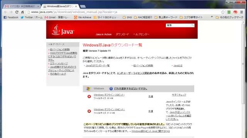The height and width of the screenshot is (138, 247).
Task: Expand the SNS bookmark folder
Action: tap(127, 17)
